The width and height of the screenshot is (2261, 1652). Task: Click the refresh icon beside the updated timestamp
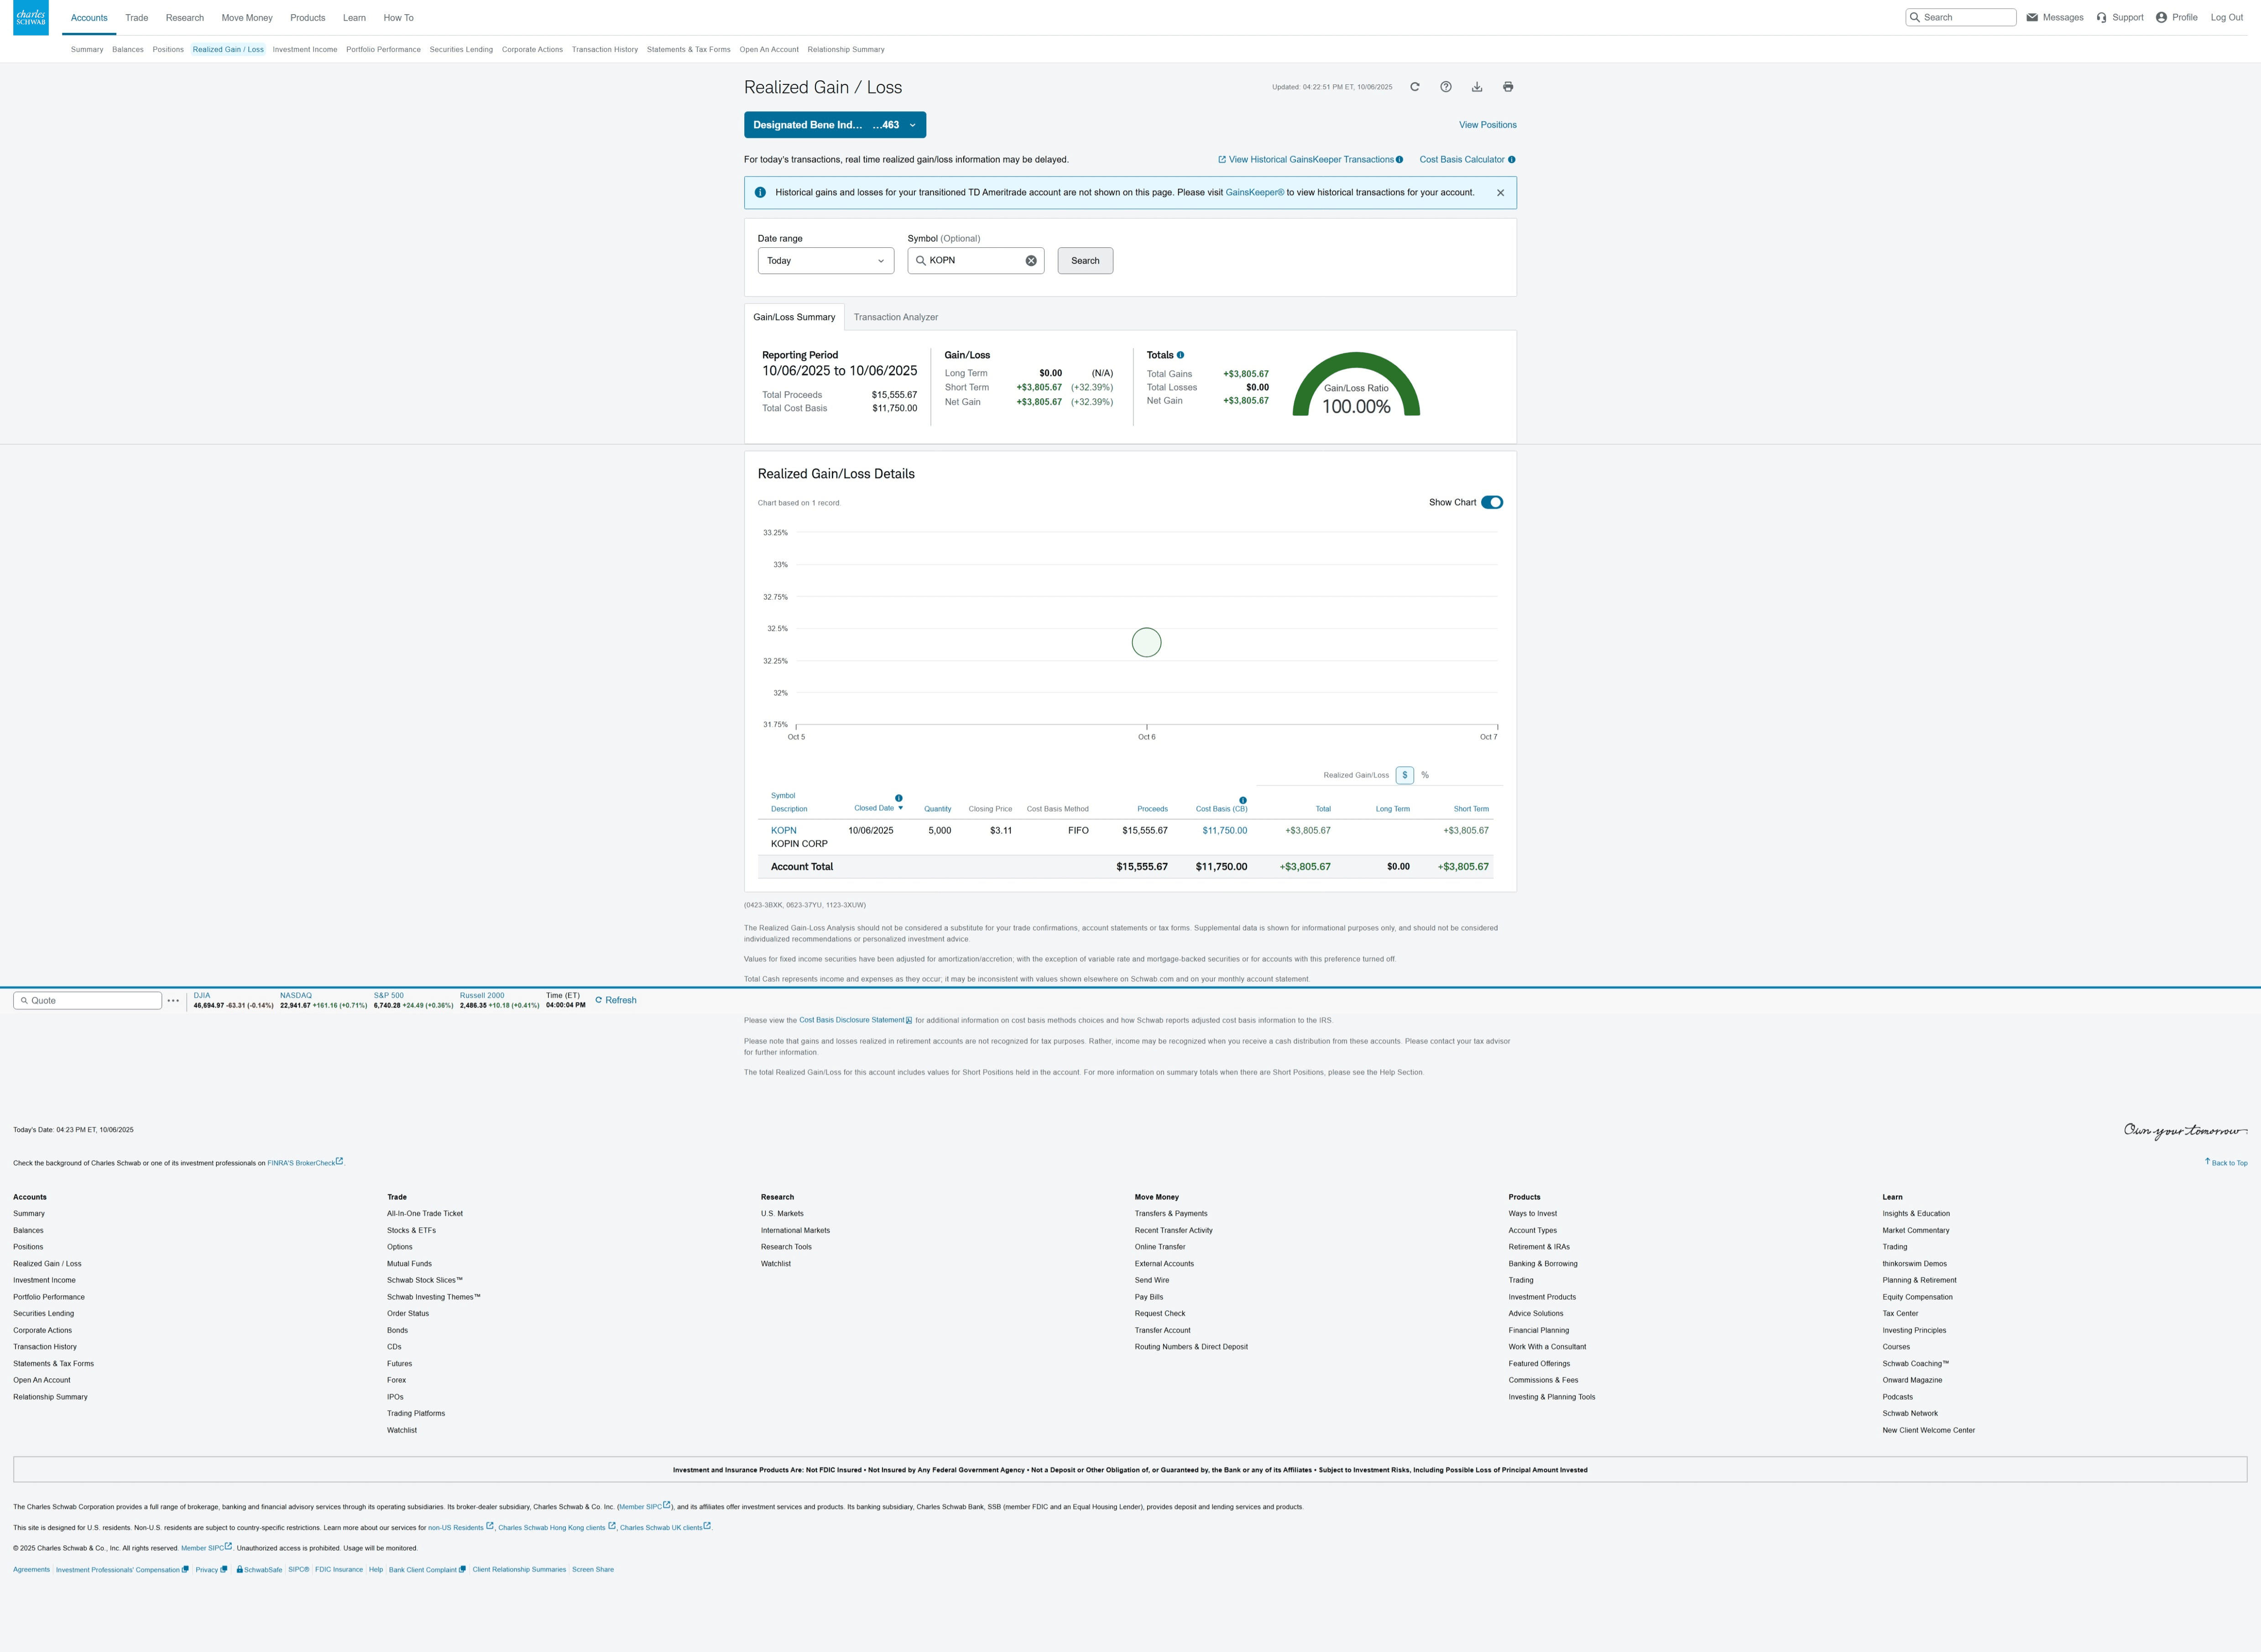[1414, 87]
